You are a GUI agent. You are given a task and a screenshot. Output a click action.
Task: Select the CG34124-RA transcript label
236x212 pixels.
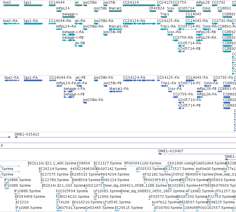point(134,21)
